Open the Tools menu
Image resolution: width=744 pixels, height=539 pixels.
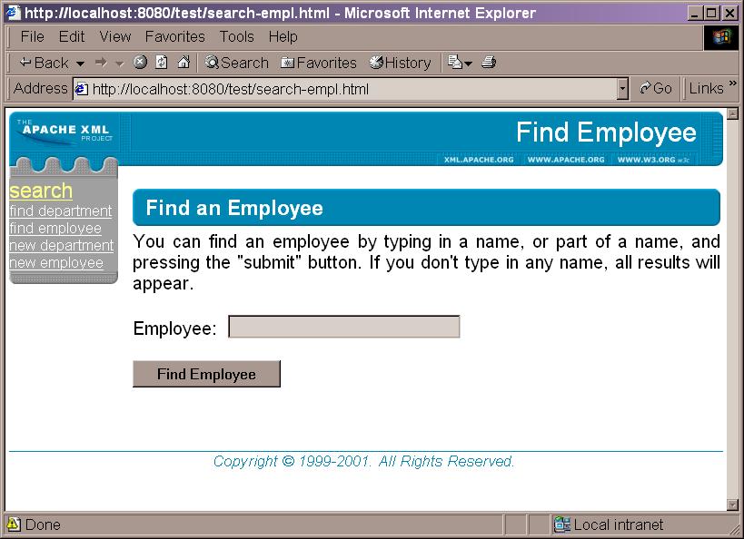pos(236,36)
